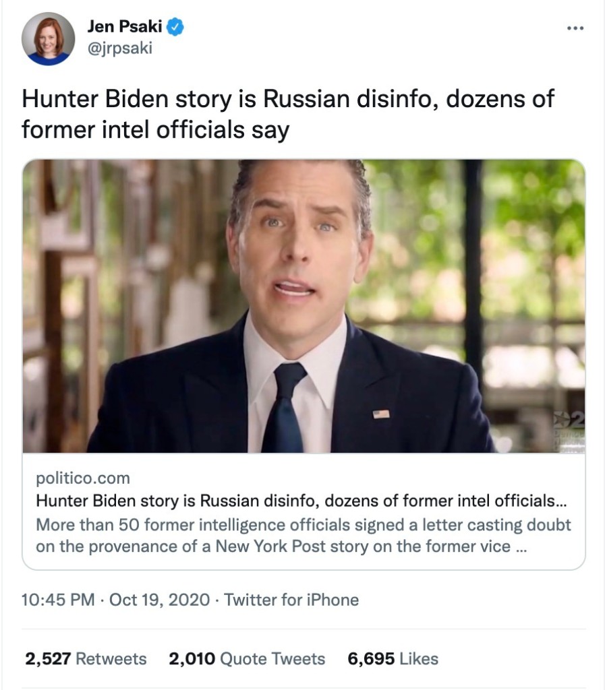Screen dimensions: 605x690
Task: Click the Oct 19, 2020 date
Action: pyautogui.click(x=159, y=600)
